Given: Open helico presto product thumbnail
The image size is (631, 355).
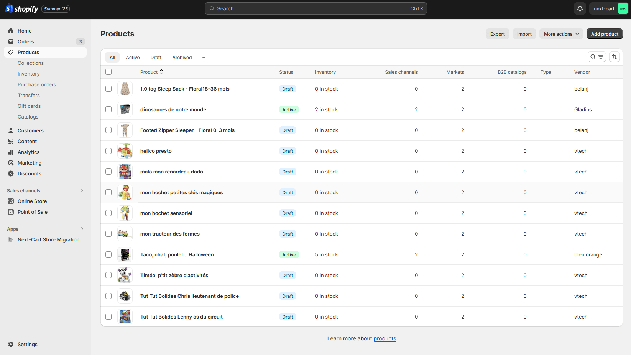Looking at the screenshot, I should (x=125, y=151).
